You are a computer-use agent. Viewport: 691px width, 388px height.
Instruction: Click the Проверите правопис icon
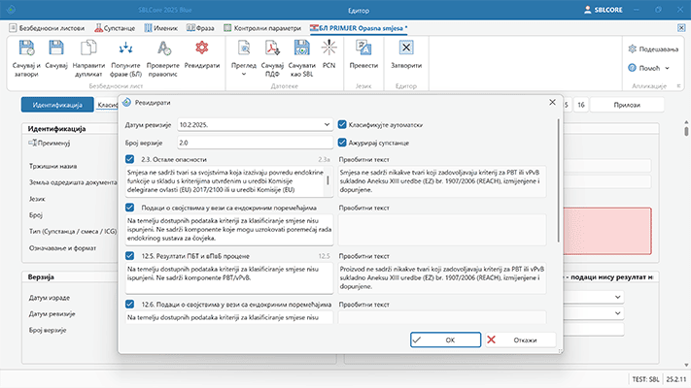pyautogui.click(x=163, y=48)
